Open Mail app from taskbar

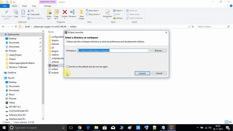(113, 128)
